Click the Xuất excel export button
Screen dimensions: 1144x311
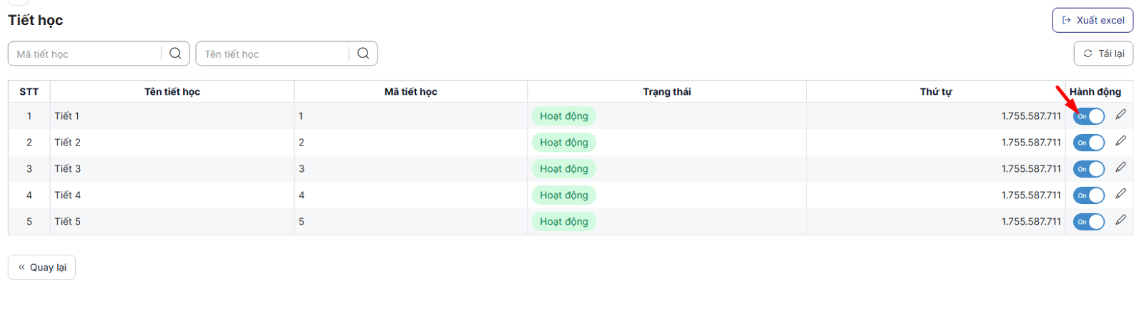tap(1093, 20)
